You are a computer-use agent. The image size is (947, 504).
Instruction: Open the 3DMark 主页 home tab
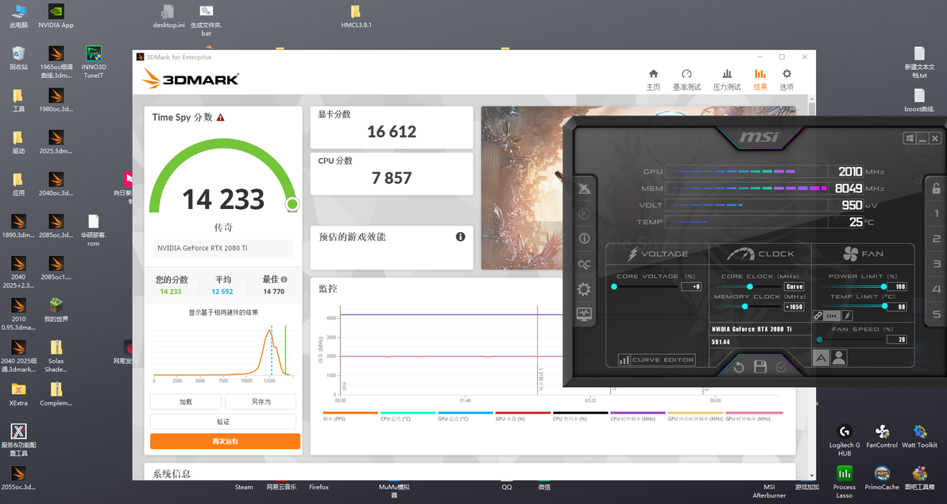click(x=653, y=79)
